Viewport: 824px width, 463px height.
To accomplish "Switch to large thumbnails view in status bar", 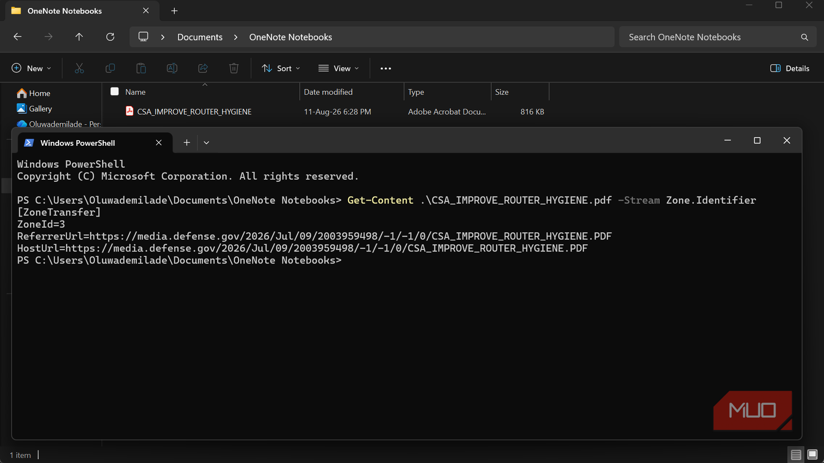I will pyautogui.click(x=813, y=455).
